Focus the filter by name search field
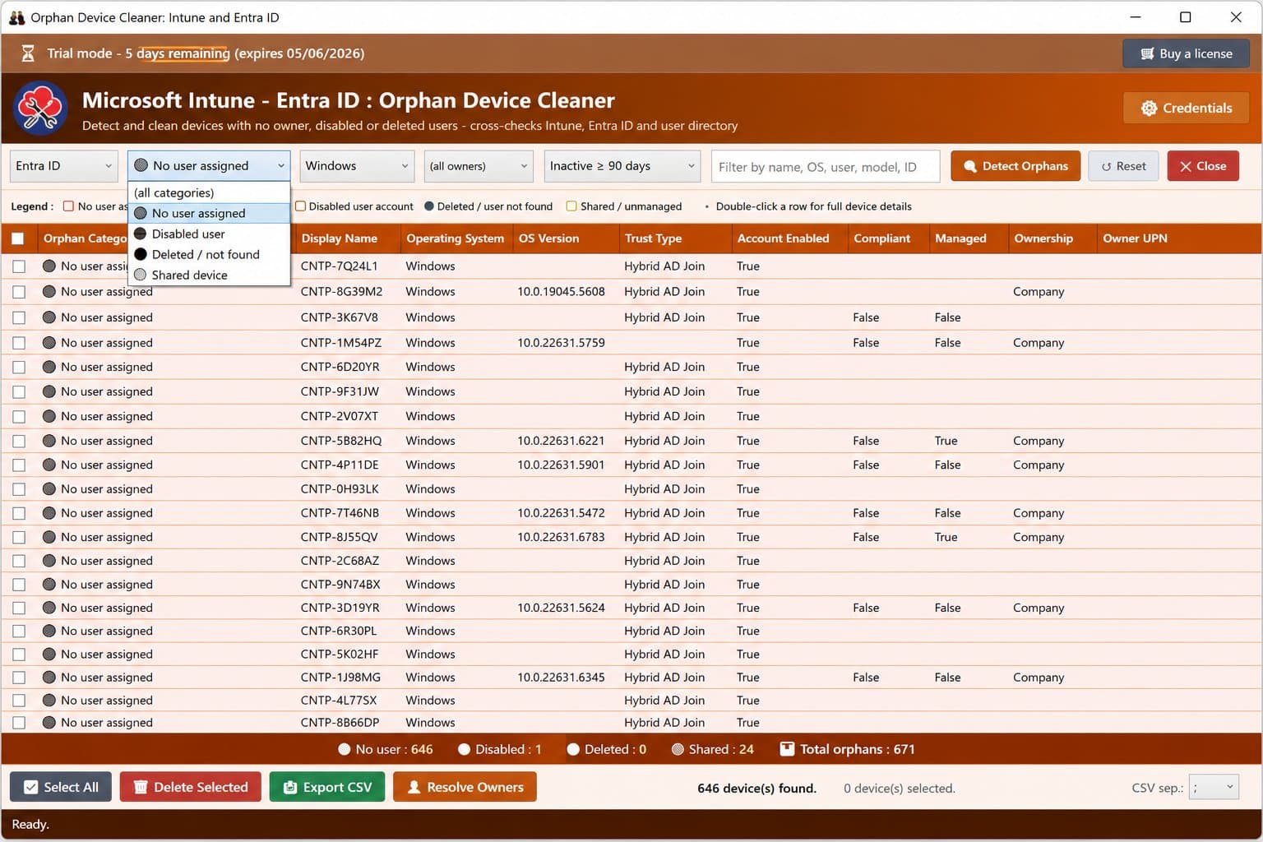Viewport: 1263px width, 842px height. pyautogui.click(x=826, y=166)
